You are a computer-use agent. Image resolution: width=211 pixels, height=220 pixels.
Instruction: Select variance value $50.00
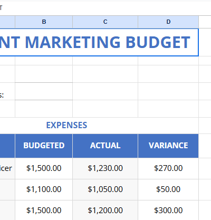pos(168,189)
